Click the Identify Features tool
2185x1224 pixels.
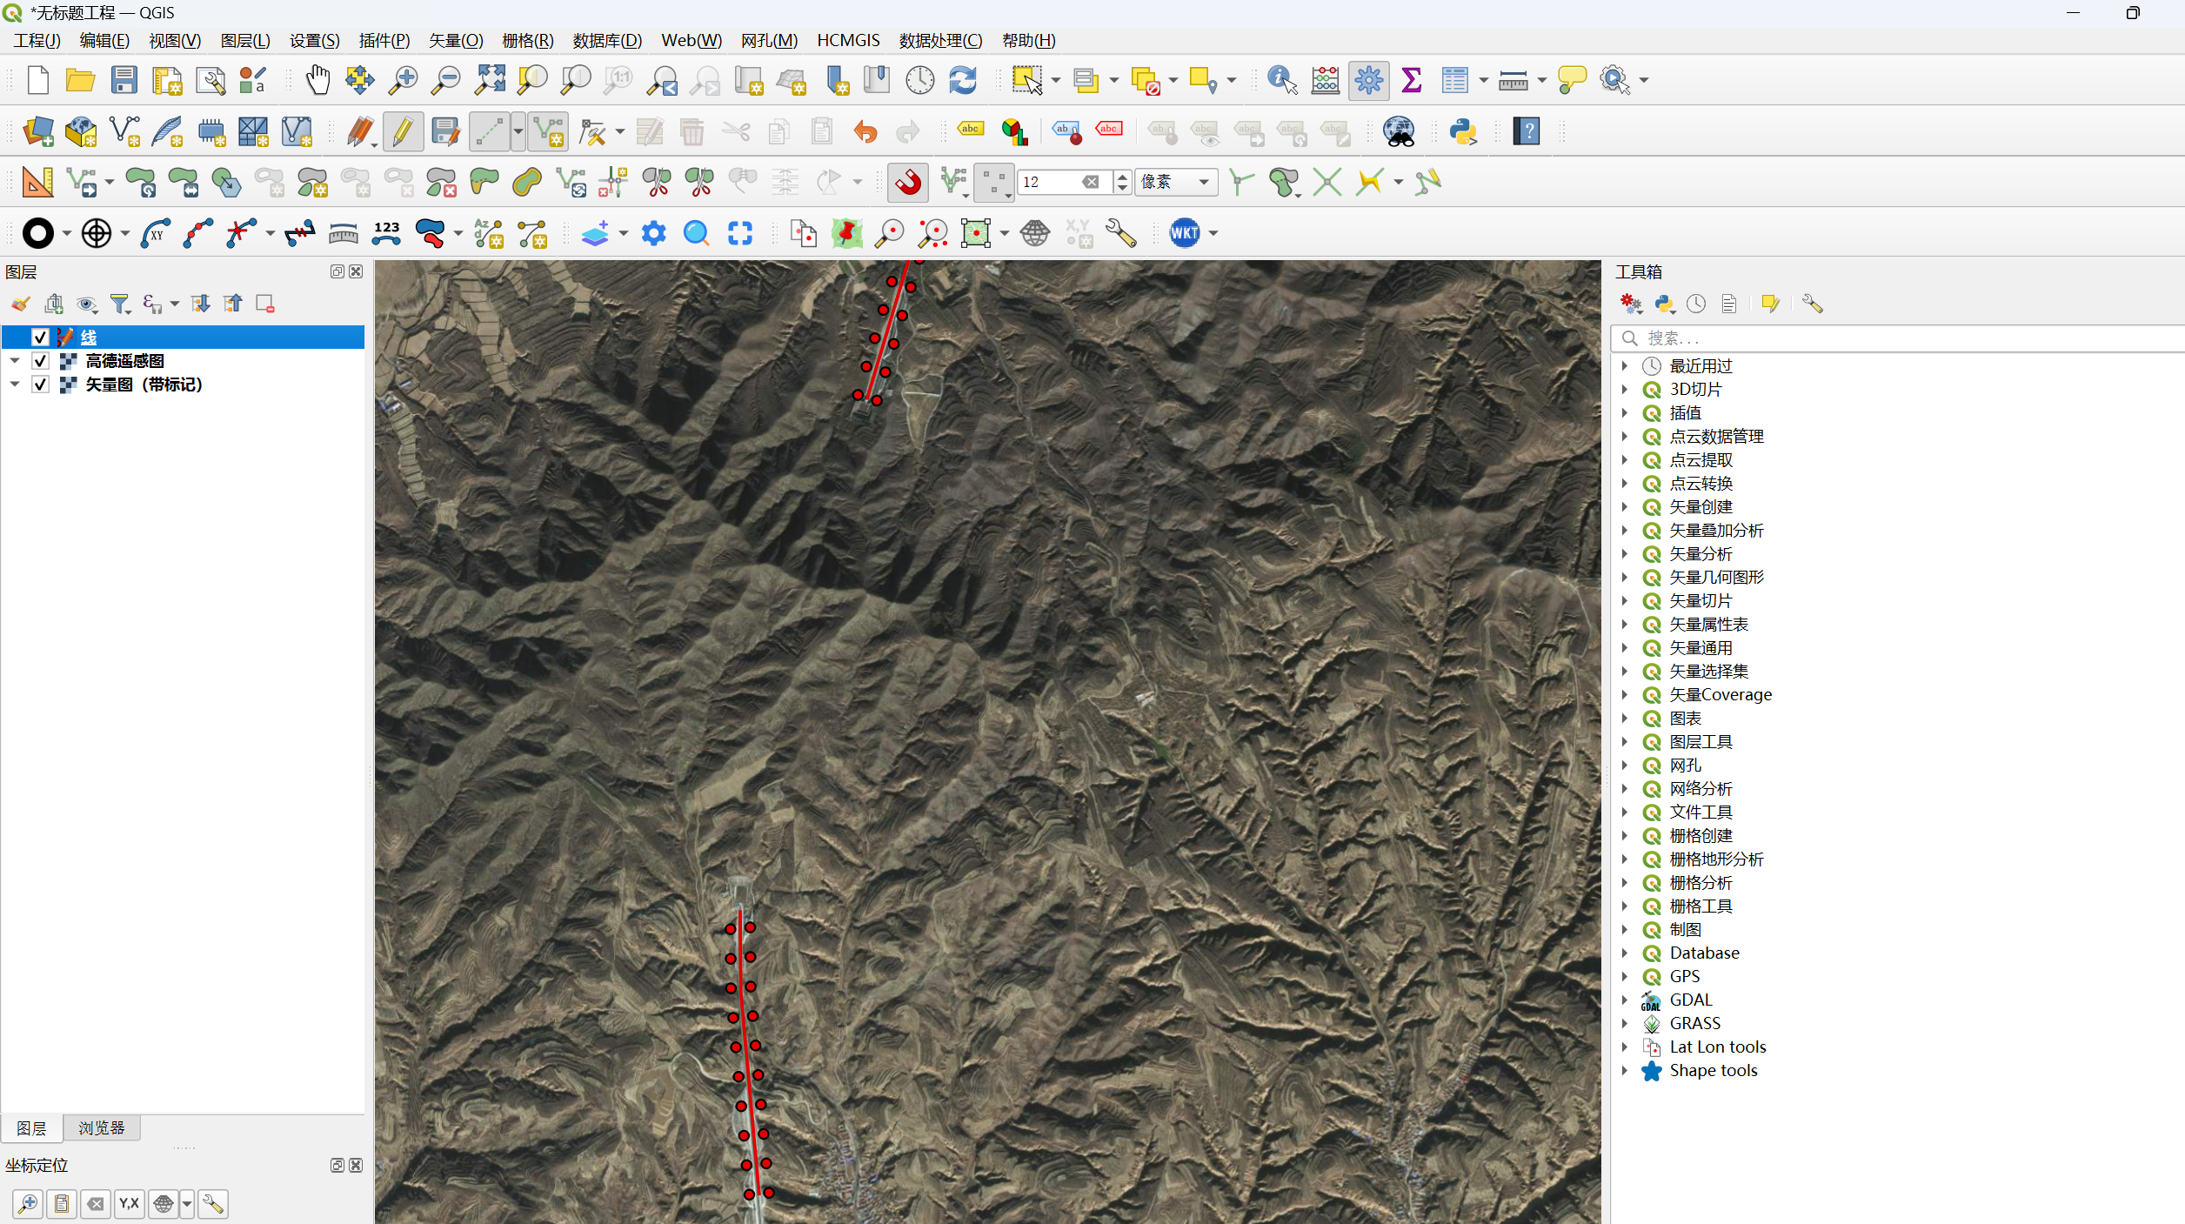[x=1282, y=80]
